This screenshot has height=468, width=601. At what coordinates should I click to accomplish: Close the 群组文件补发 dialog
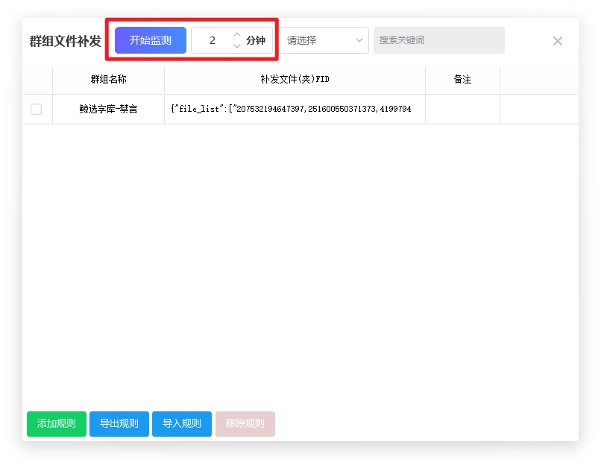pyautogui.click(x=557, y=41)
